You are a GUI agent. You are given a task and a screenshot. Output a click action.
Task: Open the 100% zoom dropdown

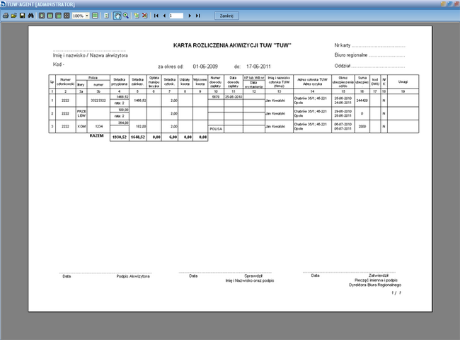[87, 16]
